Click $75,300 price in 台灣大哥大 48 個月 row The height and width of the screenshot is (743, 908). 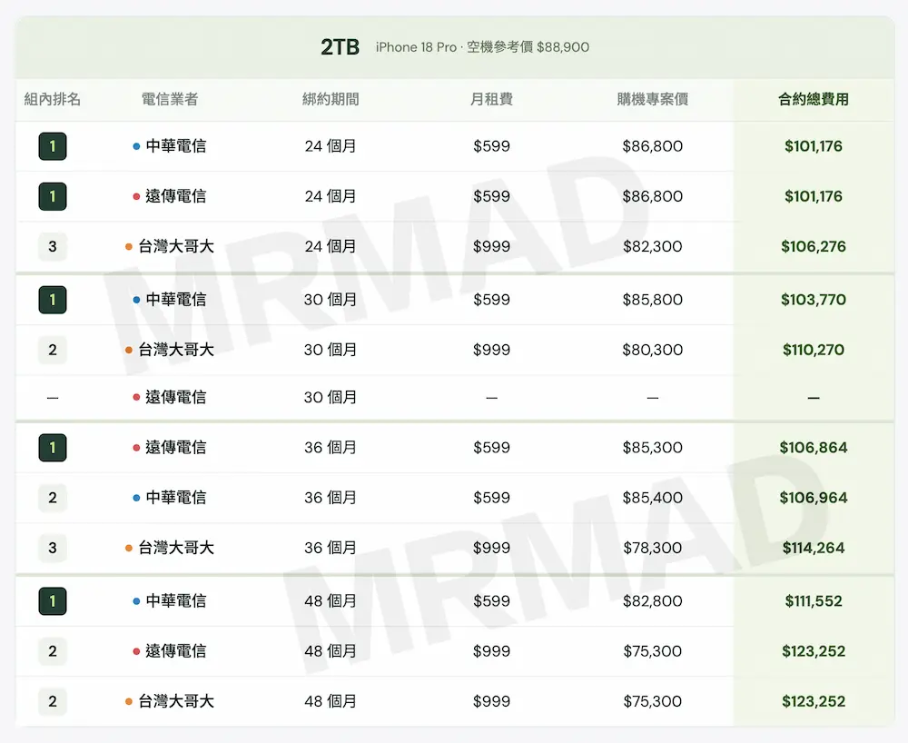653,701
